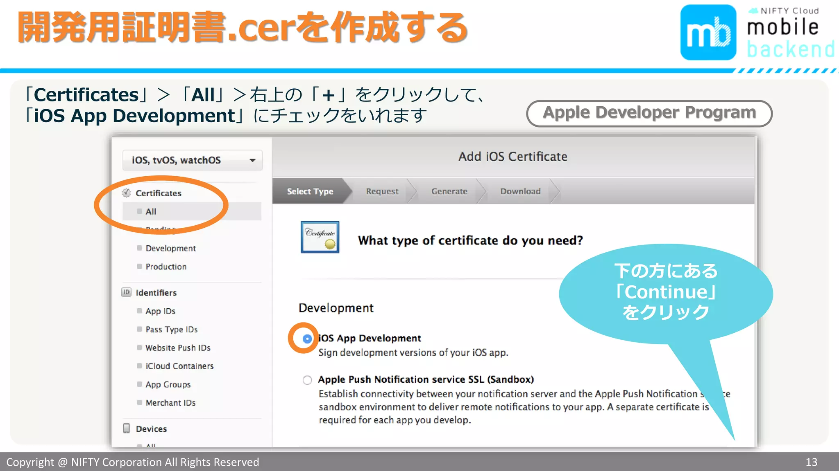
Task: Click 'What type of certificate do you need?' text
Action: tap(470, 240)
